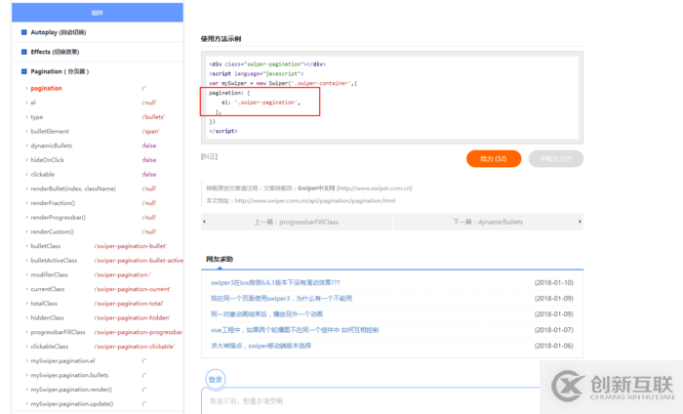Open the swiper mobile version question
This screenshot has height=414, width=683.
261,346
